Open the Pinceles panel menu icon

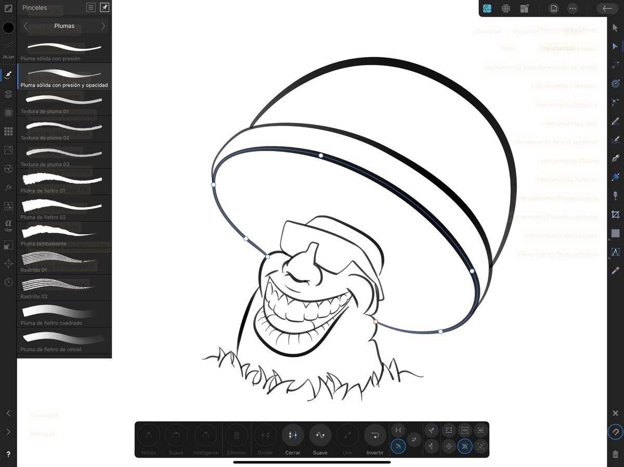(x=91, y=7)
